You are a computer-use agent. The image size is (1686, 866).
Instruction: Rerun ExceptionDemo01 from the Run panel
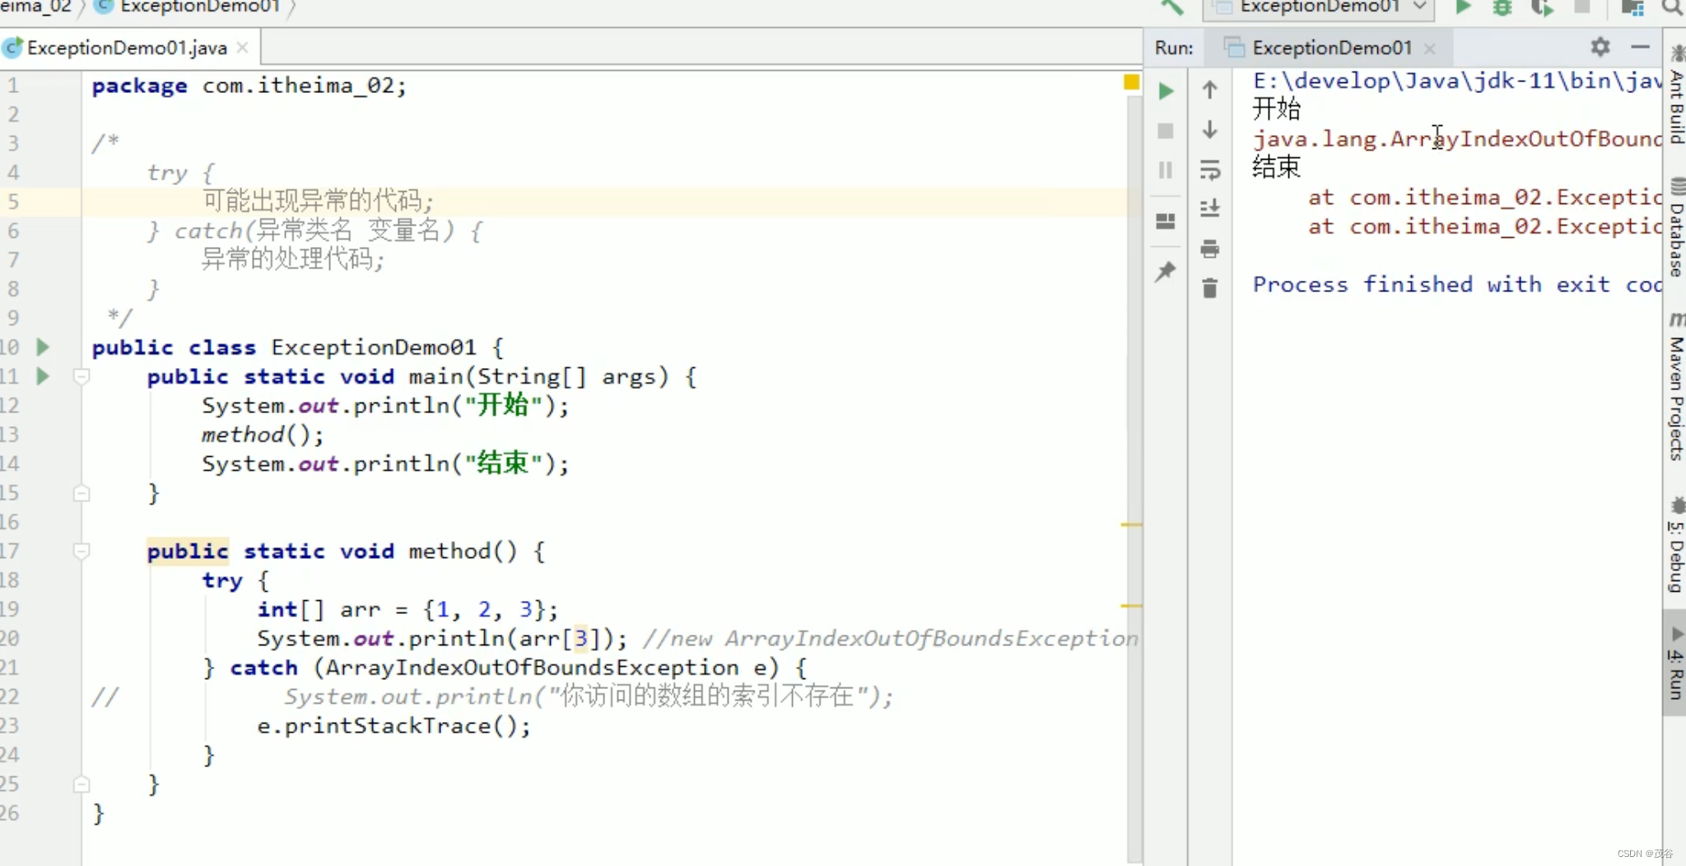point(1166,91)
